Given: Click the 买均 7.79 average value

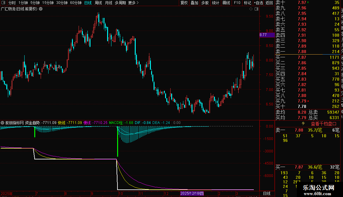Looking at the screenshot, I should pos(302,118).
